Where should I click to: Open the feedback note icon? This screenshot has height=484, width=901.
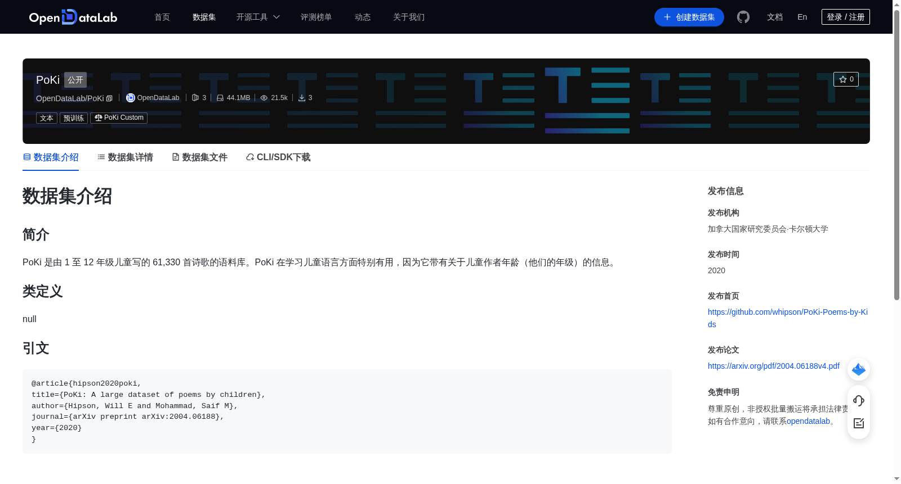coord(859,423)
